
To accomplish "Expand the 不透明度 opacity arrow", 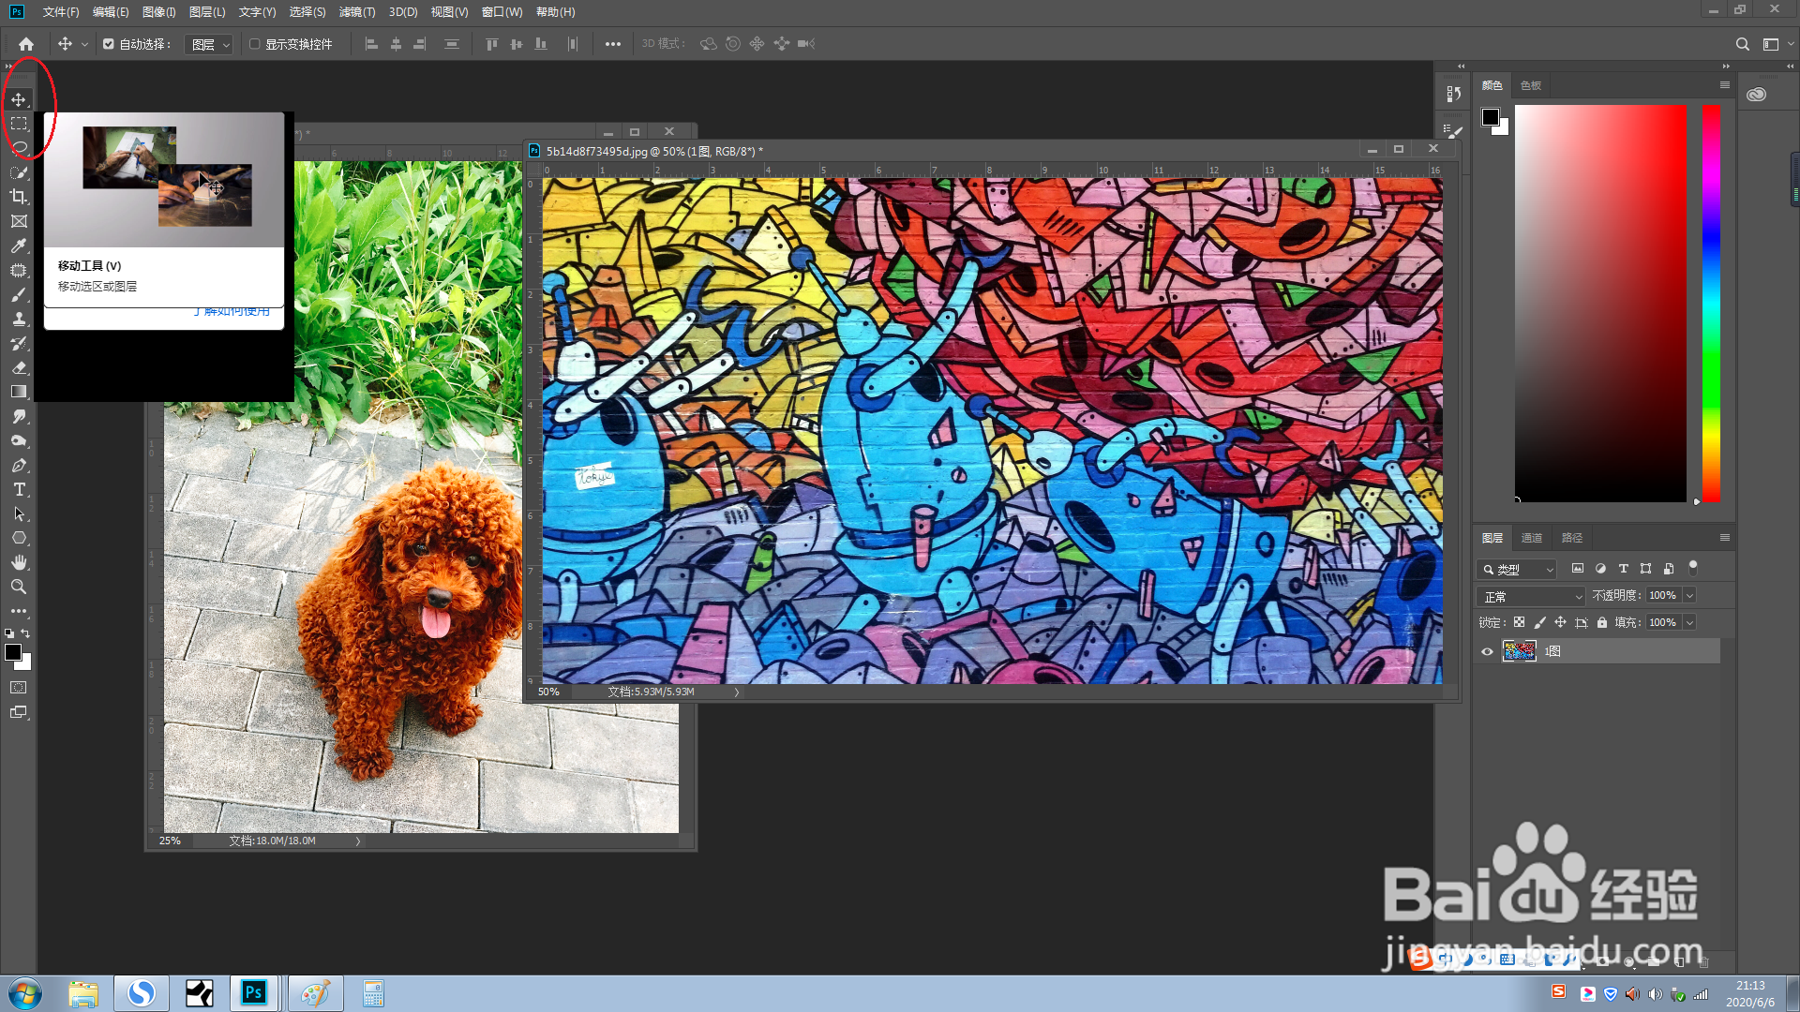I will [1689, 596].
